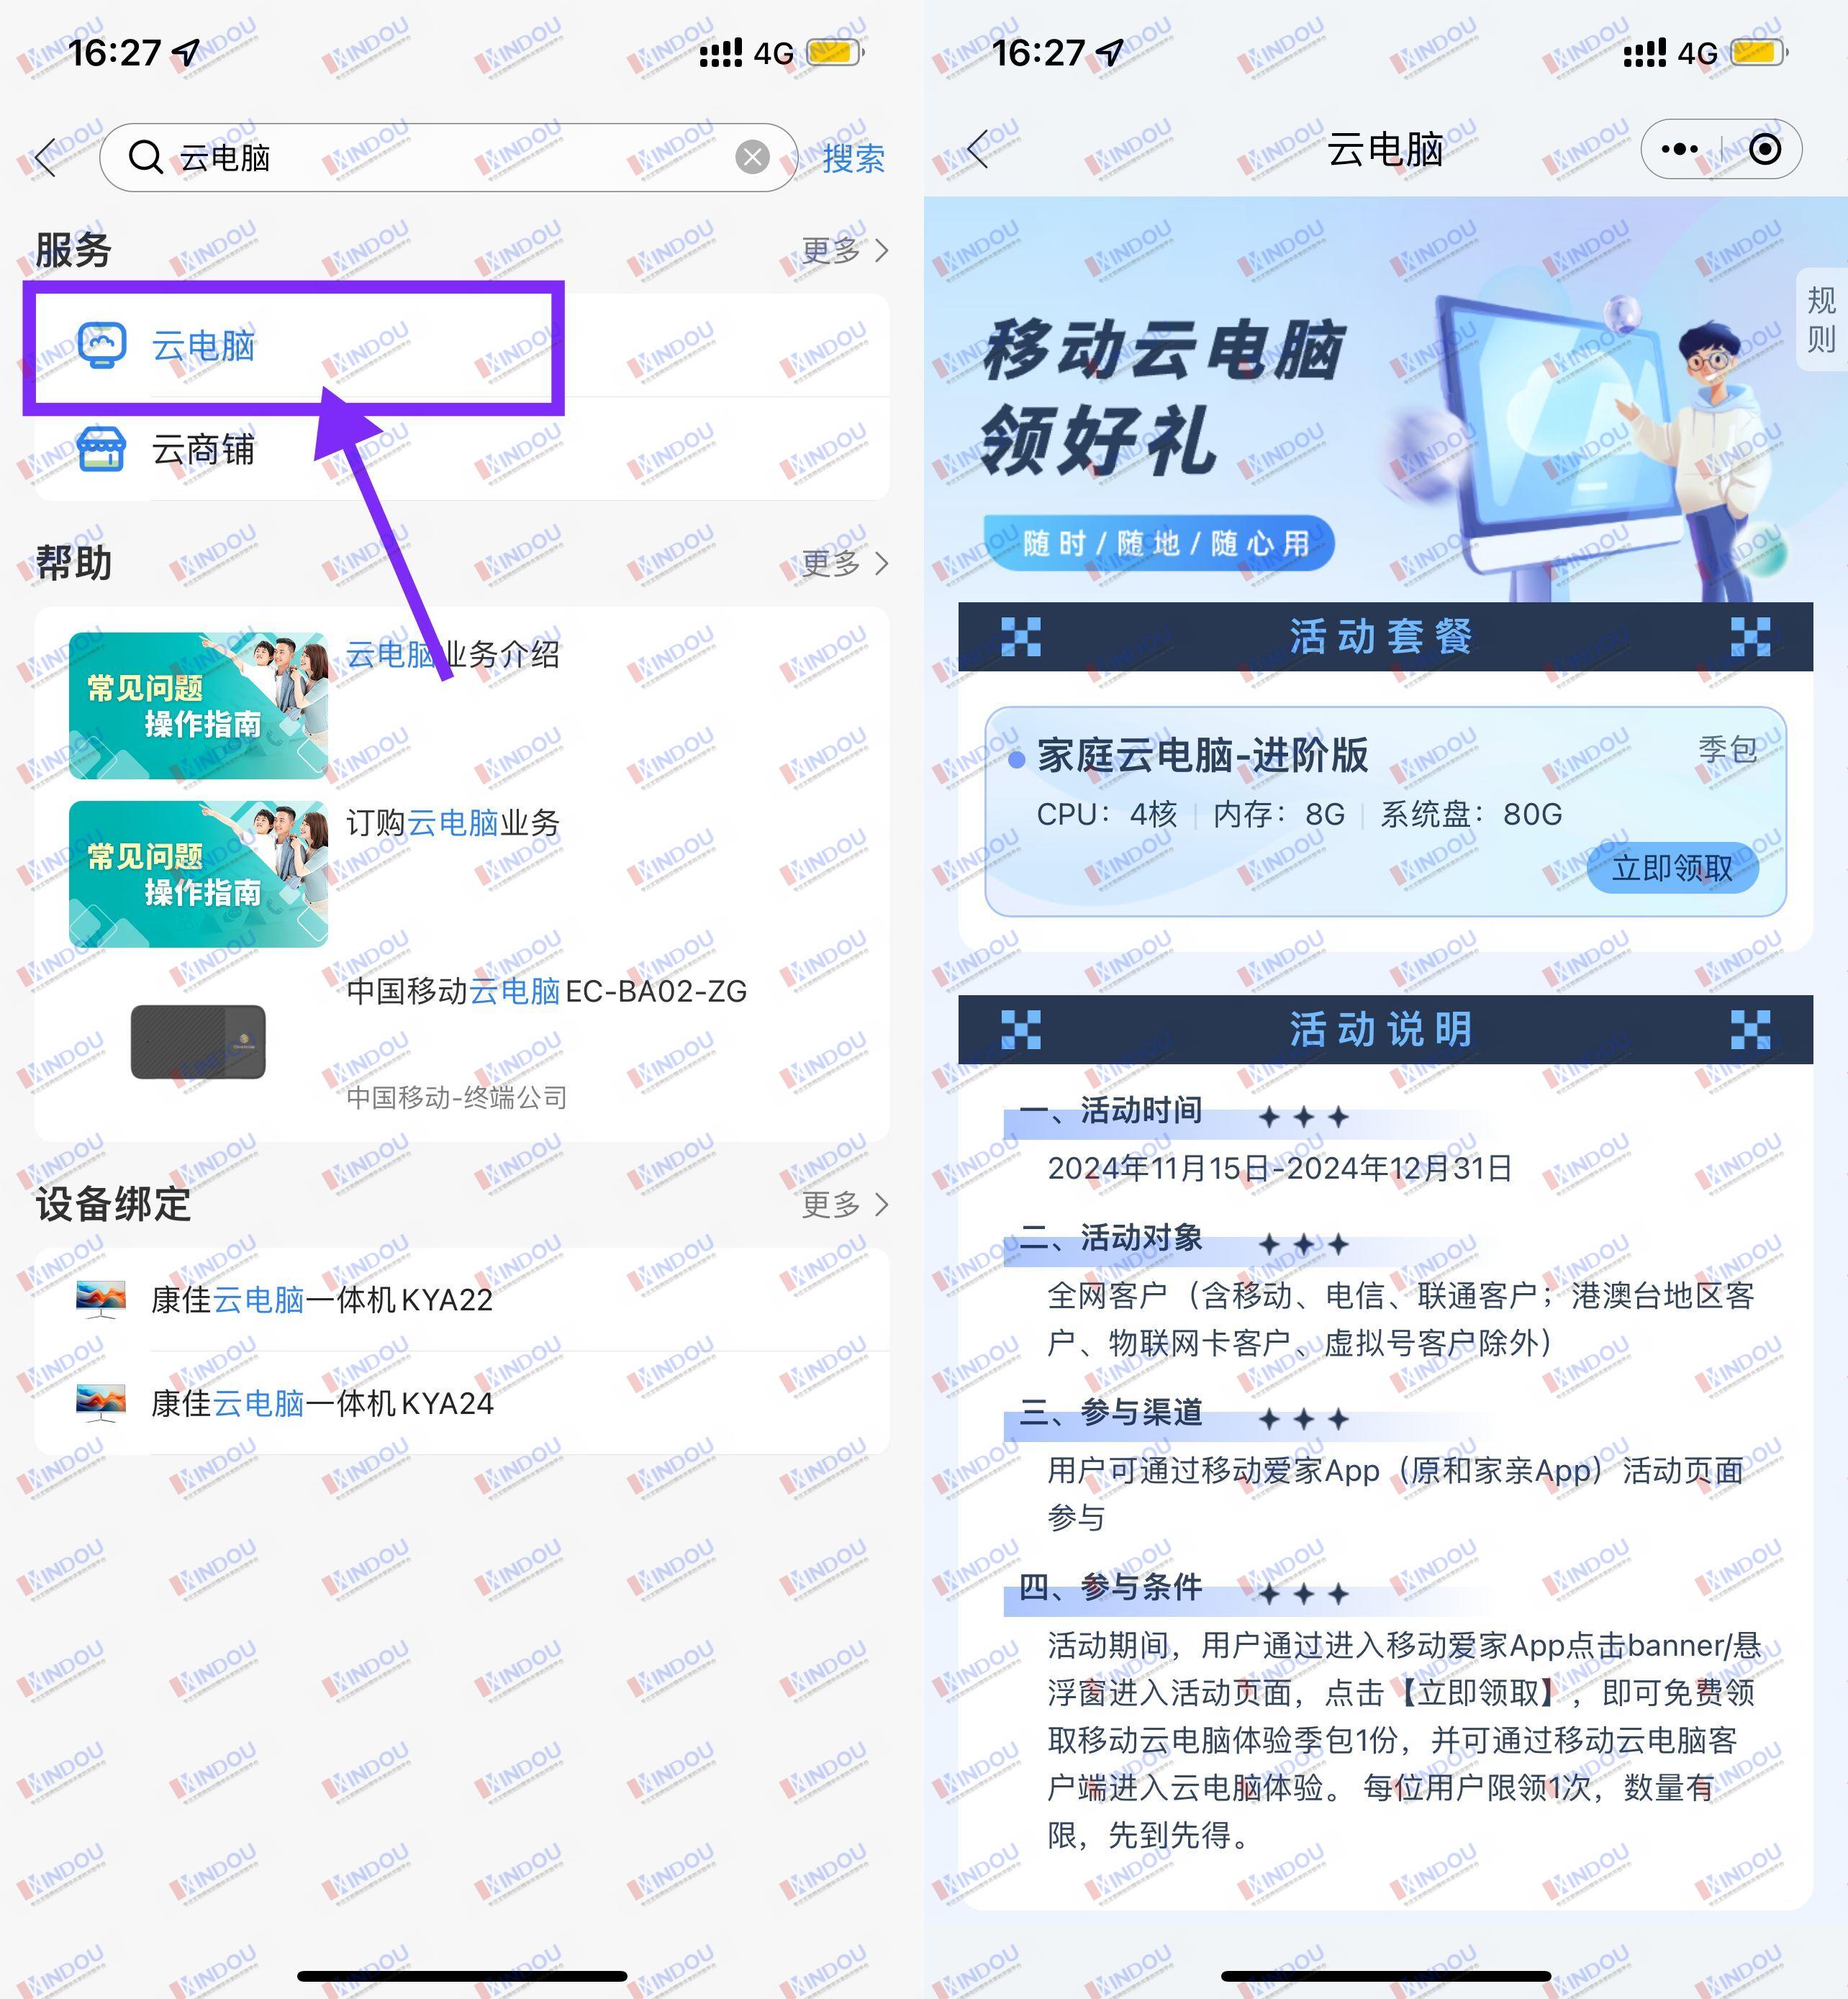Tap the 一、活动时间 heading

[1110, 1110]
